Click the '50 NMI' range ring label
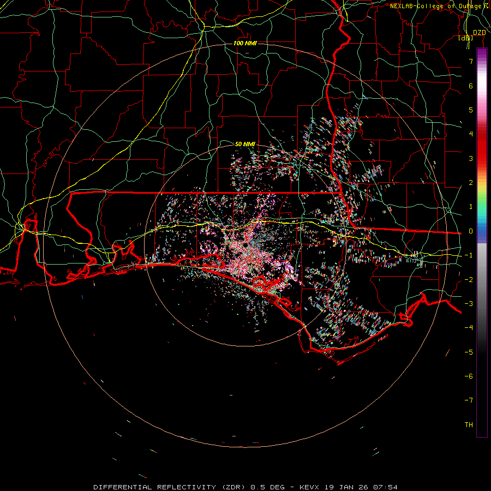 click(x=245, y=144)
